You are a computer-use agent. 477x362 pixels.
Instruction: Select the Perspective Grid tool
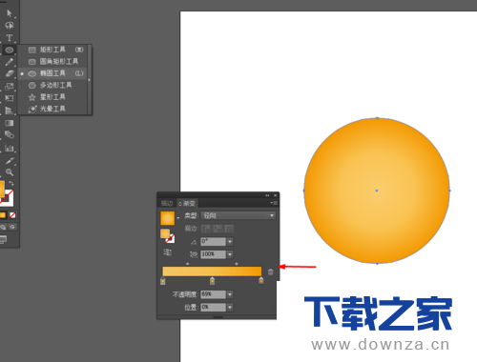click(x=10, y=111)
